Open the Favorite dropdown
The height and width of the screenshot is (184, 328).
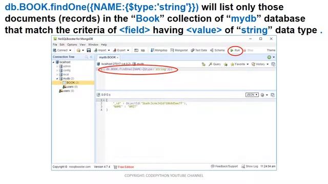239,64
